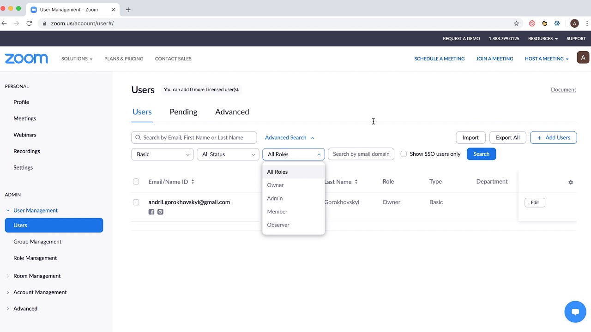Click the Zoom logo
The height and width of the screenshot is (332, 591).
(26, 59)
